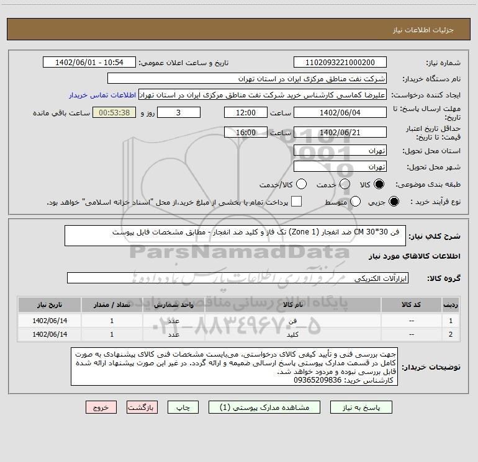Click response deadline time 12:00
This screenshot has width=478, height=462.
coord(246,113)
